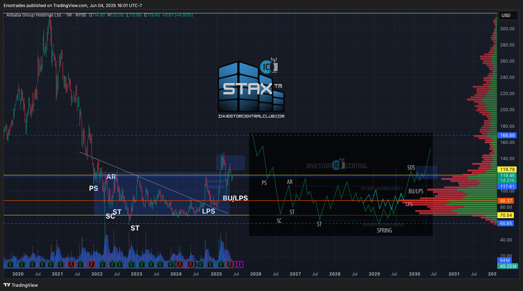Click the NYSE exchange label
The image size is (523, 291).
point(81,15)
